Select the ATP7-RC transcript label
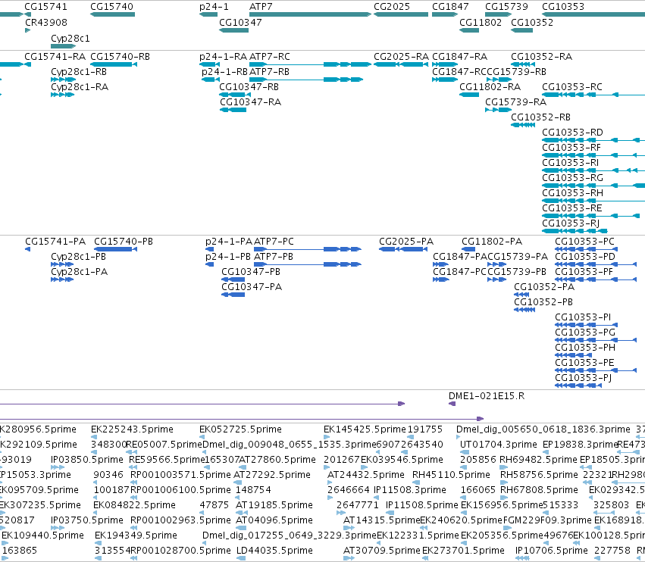645x562 pixels. coord(269,56)
